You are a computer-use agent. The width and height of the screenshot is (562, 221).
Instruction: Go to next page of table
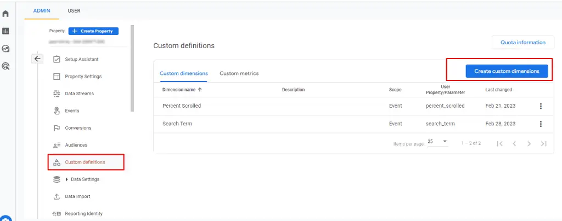point(529,143)
